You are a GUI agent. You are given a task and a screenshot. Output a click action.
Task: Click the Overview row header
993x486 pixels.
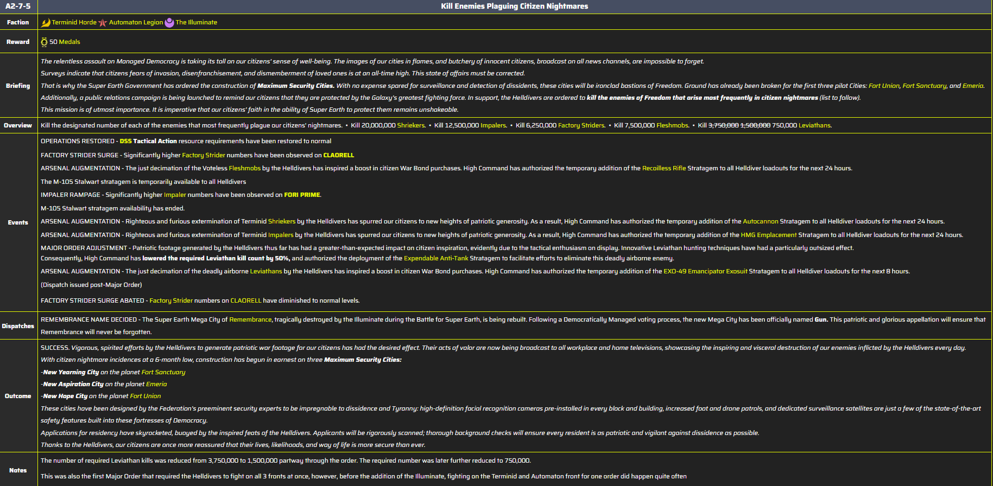(x=18, y=125)
